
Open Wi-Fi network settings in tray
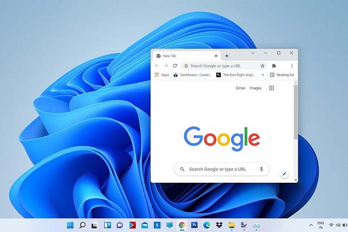(x=332, y=225)
